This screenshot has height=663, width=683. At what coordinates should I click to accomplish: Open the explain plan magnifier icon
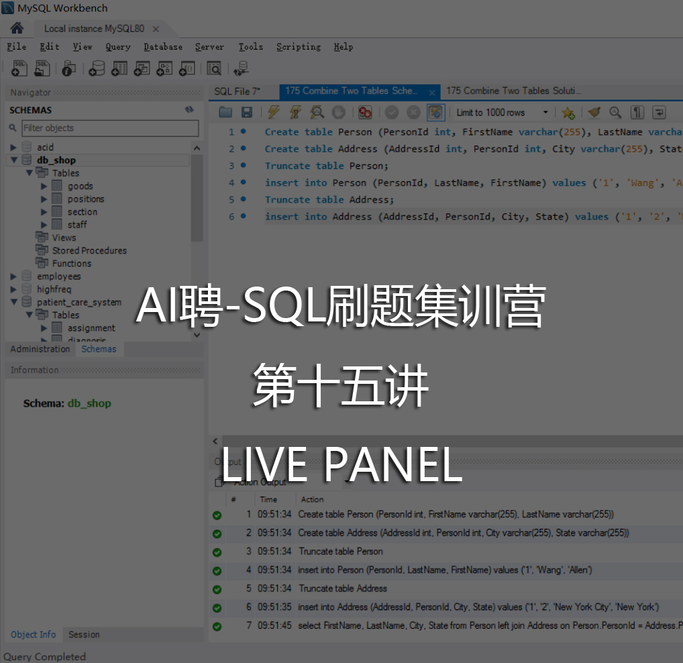[317, 112]
